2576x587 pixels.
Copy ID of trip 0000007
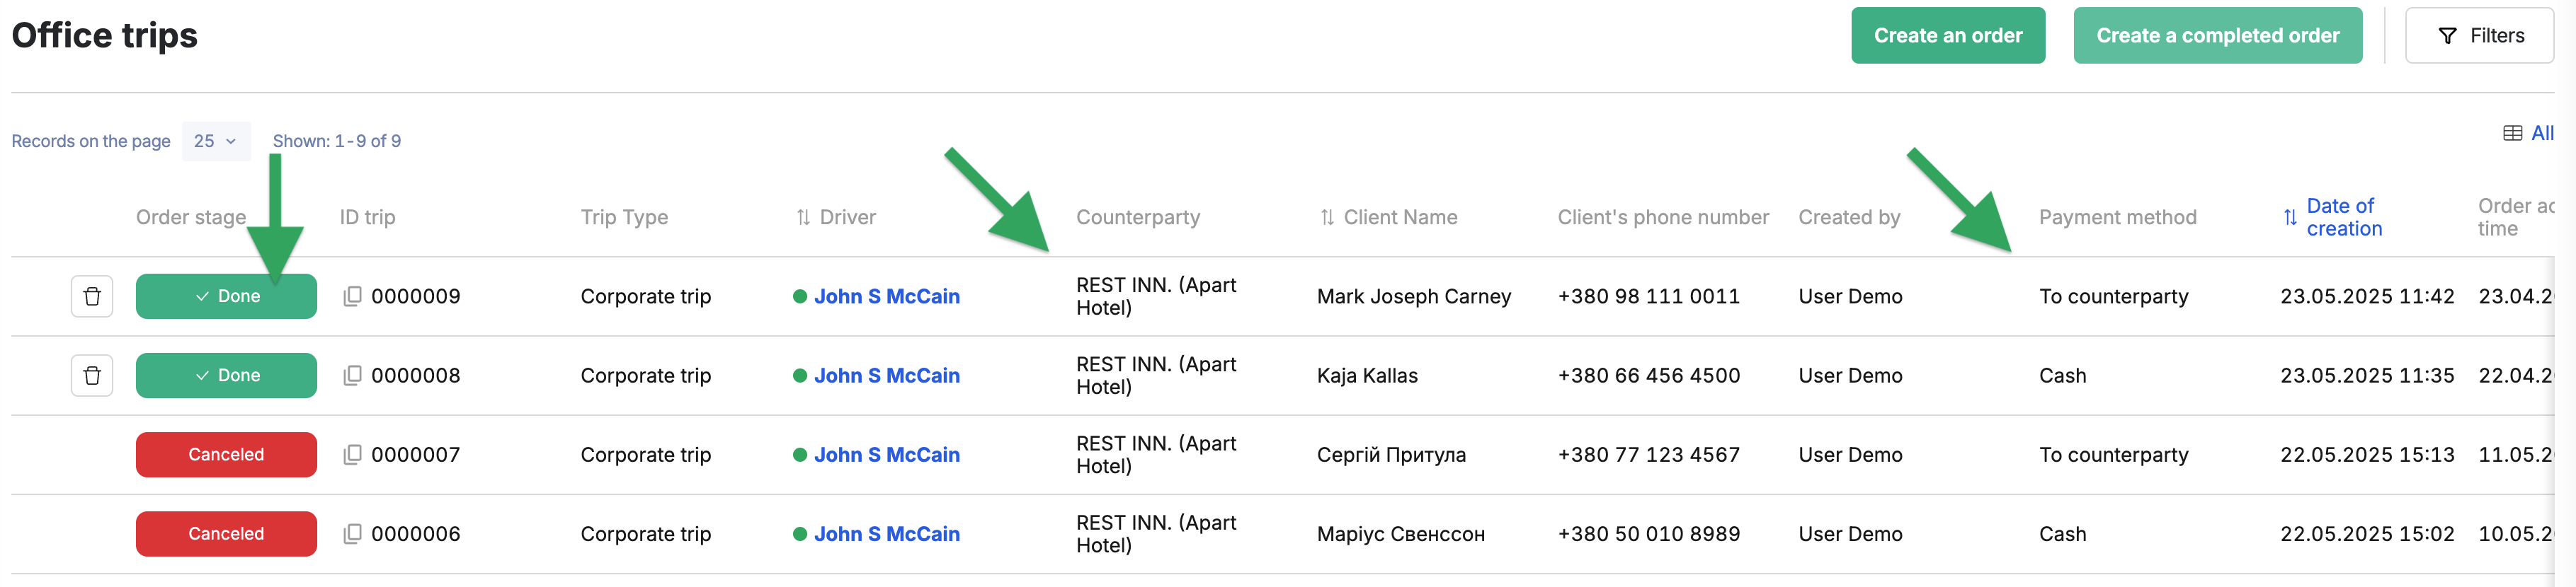[352, 454]
